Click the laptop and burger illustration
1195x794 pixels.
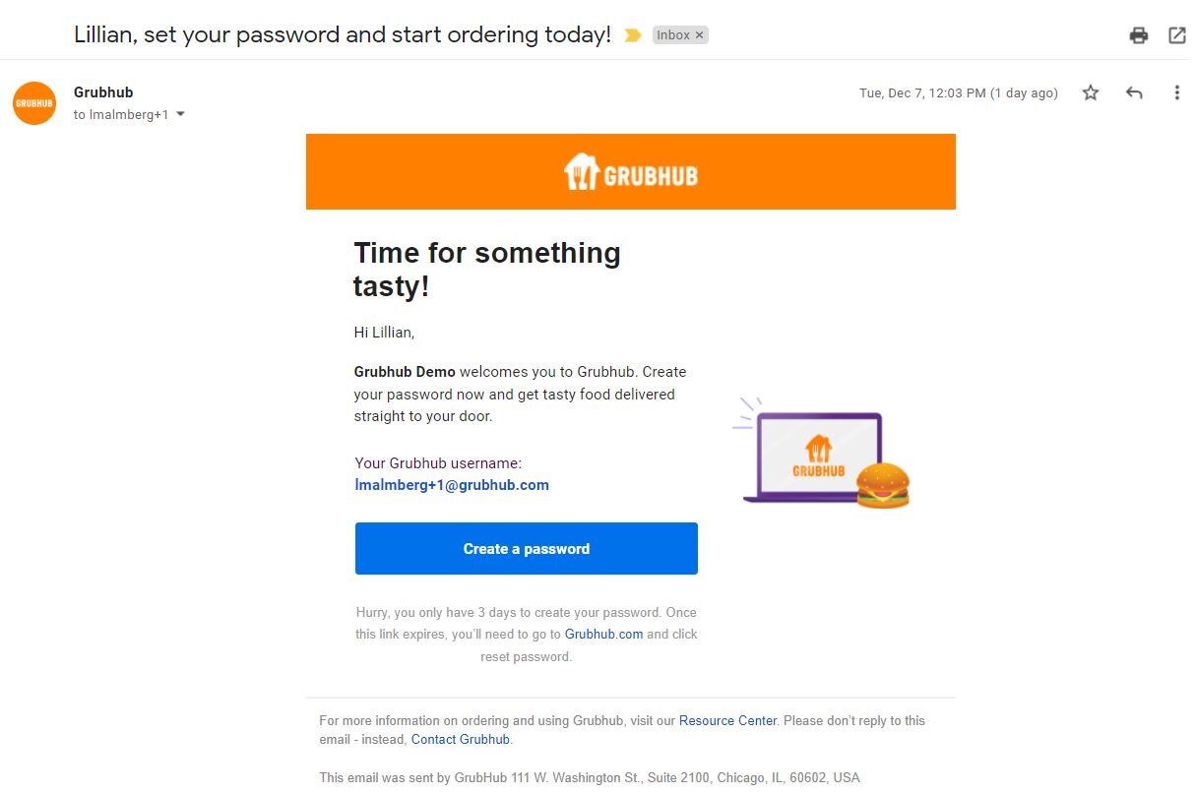coord(822,455)
